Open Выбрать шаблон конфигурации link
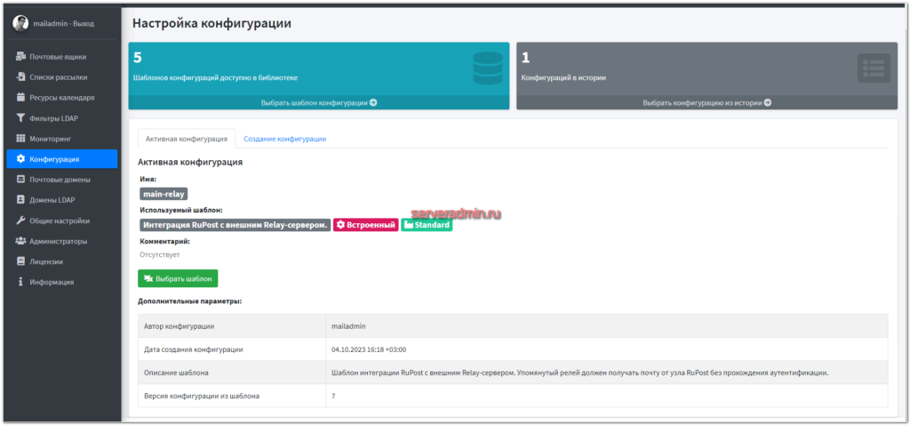 click(318, 102)
